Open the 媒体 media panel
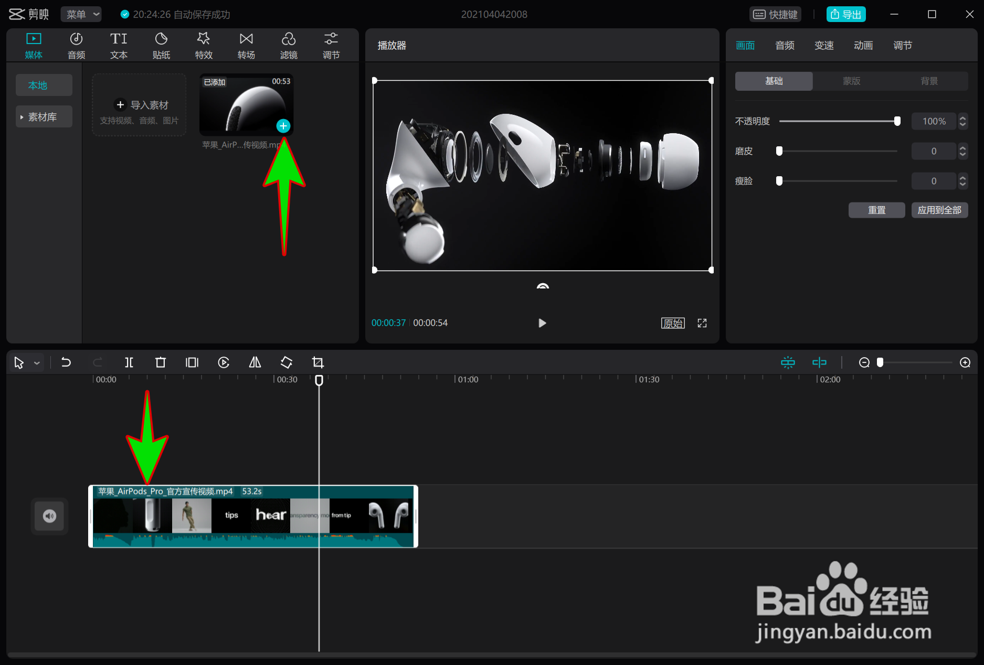The image size is (984, 665). 34,46
